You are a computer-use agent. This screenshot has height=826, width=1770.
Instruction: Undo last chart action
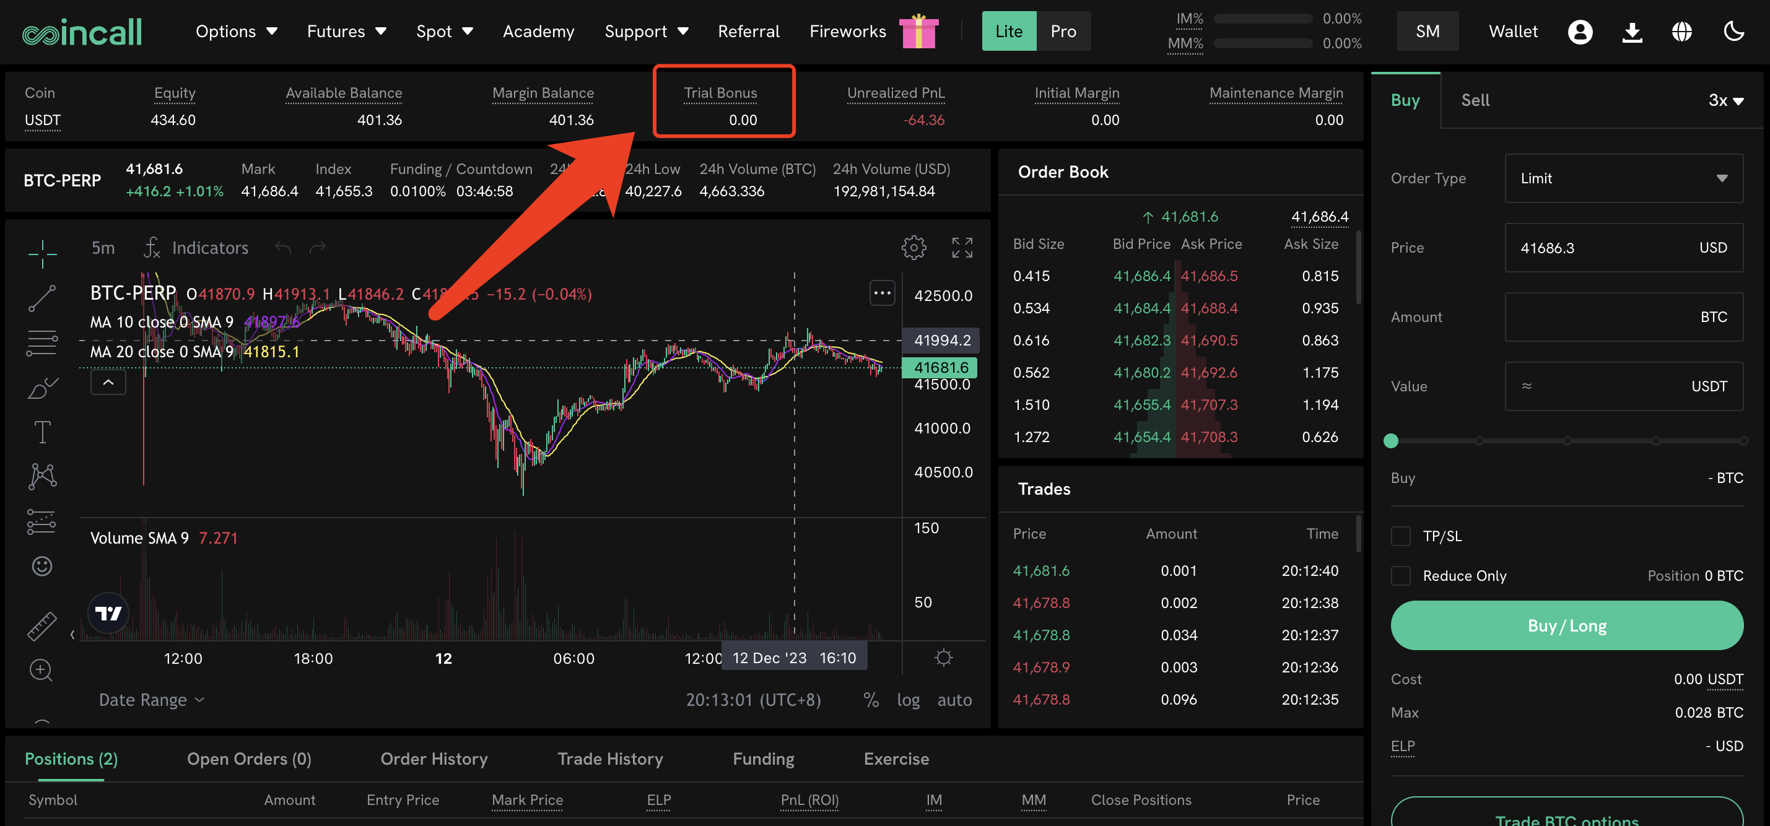(x=282, y=248)
